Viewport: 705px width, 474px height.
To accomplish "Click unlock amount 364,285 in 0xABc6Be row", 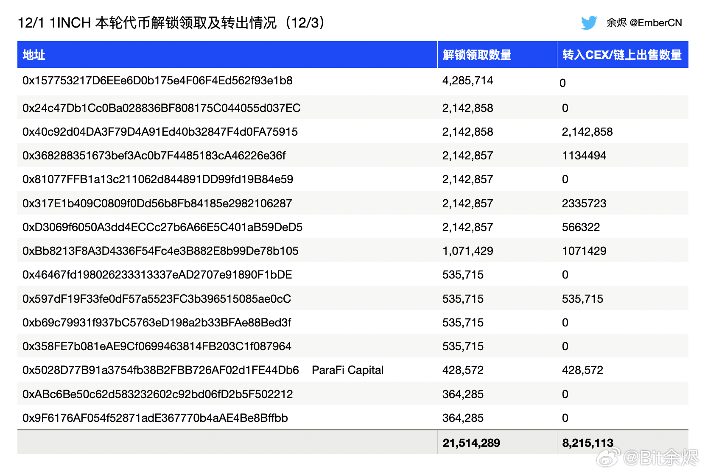I will coord(463,394).
